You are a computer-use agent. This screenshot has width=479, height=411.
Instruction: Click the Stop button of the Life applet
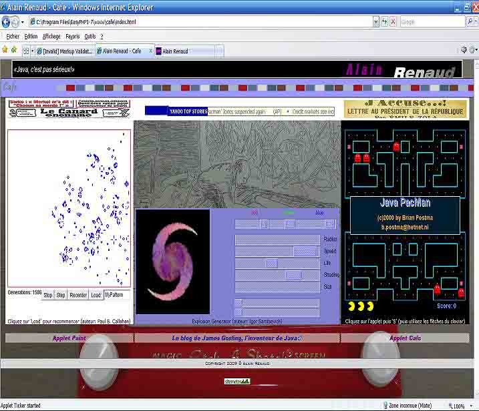[48, 295]
